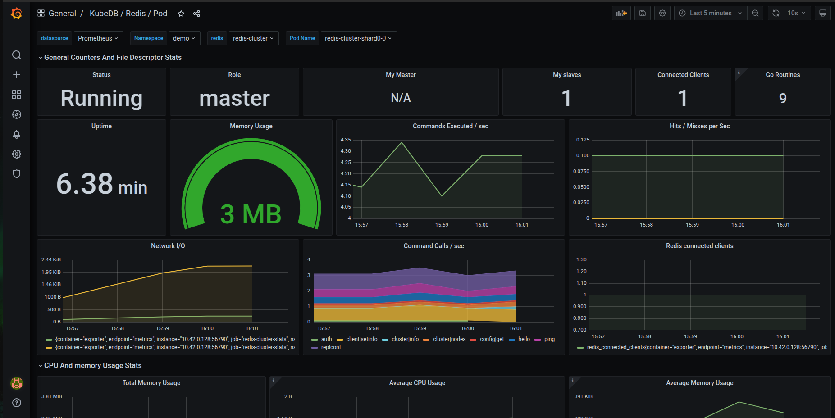Click the Namespace variable label
This screenshot has width=835, height=418.
point(149,38)
